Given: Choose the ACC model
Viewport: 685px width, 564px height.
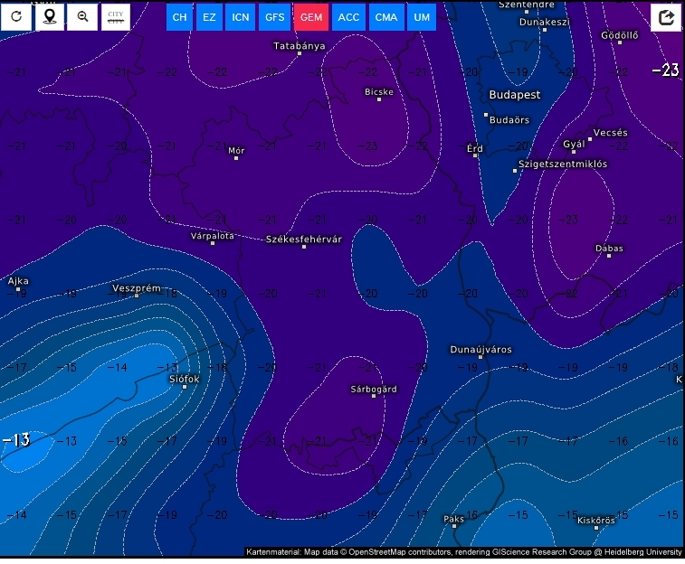Looking at the screenshot, I should 348,17.
